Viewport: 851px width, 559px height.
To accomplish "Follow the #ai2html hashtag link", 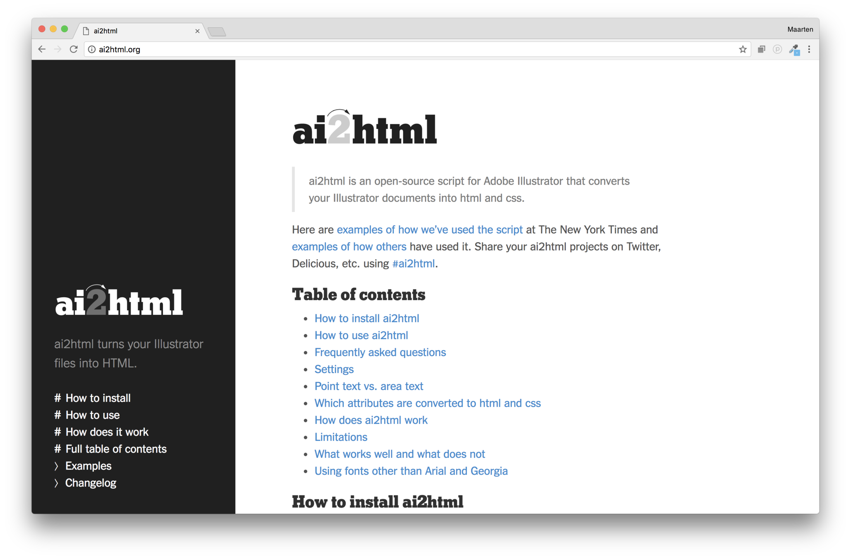I will pyautogui.click(x=413, y=264).
